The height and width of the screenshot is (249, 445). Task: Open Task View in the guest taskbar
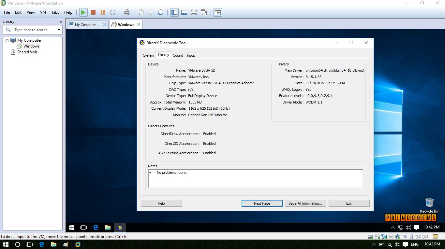tap(84, 228)
